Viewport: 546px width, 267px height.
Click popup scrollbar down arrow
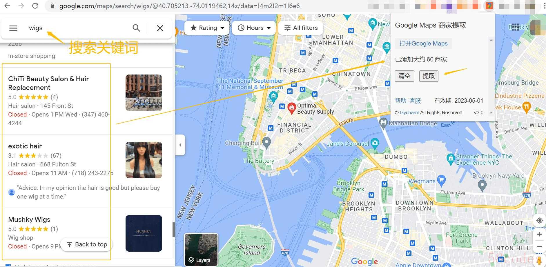(491, 112)
